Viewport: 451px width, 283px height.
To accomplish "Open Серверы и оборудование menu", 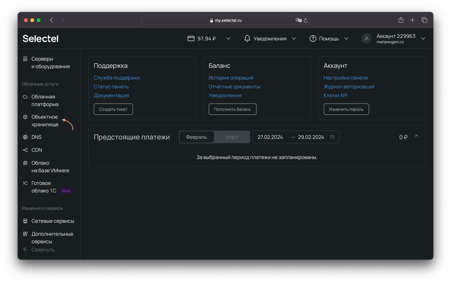I will coord(50,63).
